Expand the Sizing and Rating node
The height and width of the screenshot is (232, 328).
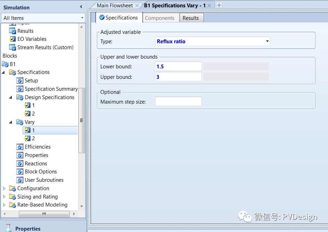(x=4, y=197)
